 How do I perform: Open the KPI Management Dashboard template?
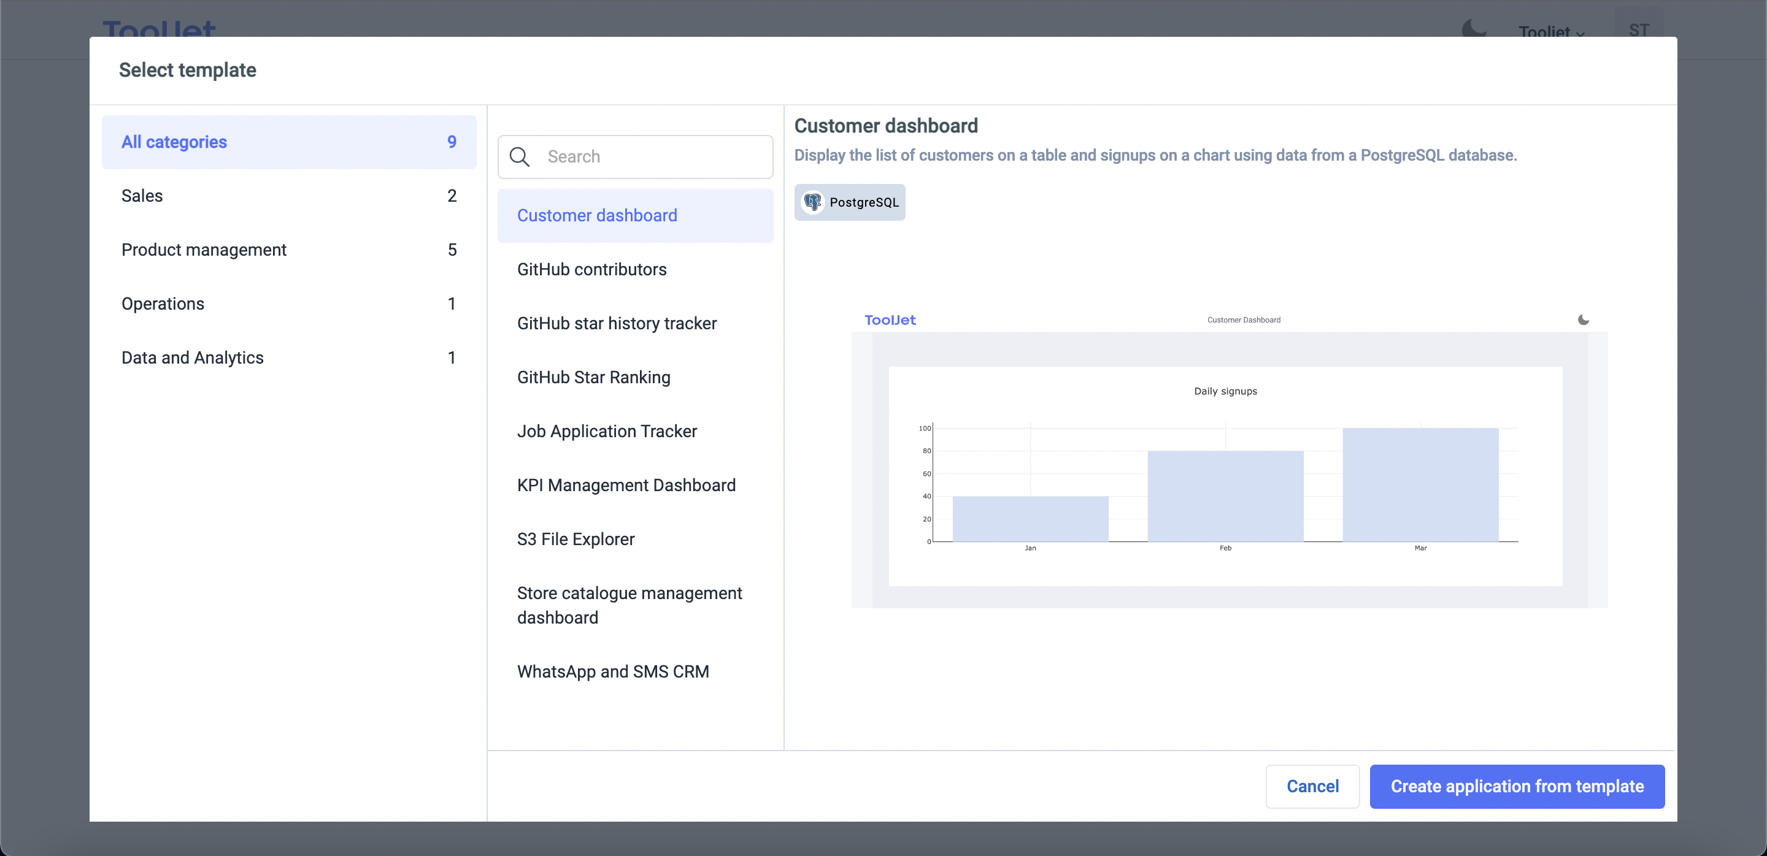(x=626, y=485)
